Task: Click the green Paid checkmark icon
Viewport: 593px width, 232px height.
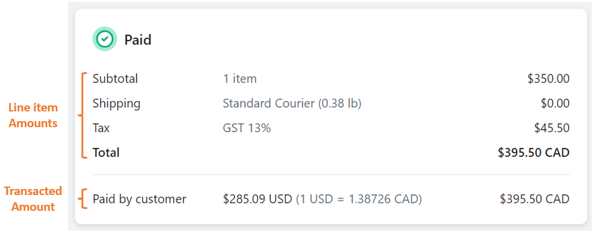Action: pyautogui.click(x=105, y=39)
